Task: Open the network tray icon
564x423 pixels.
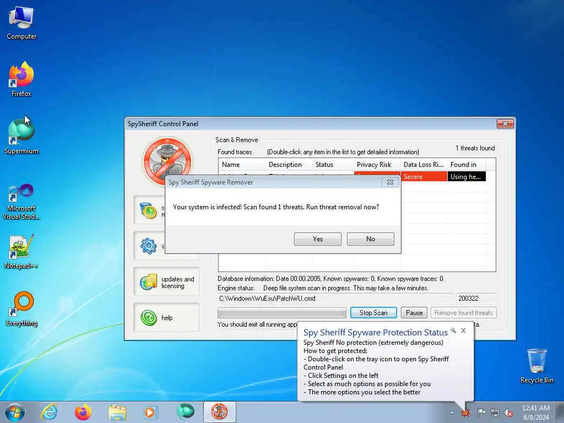Action: (495, 413)
